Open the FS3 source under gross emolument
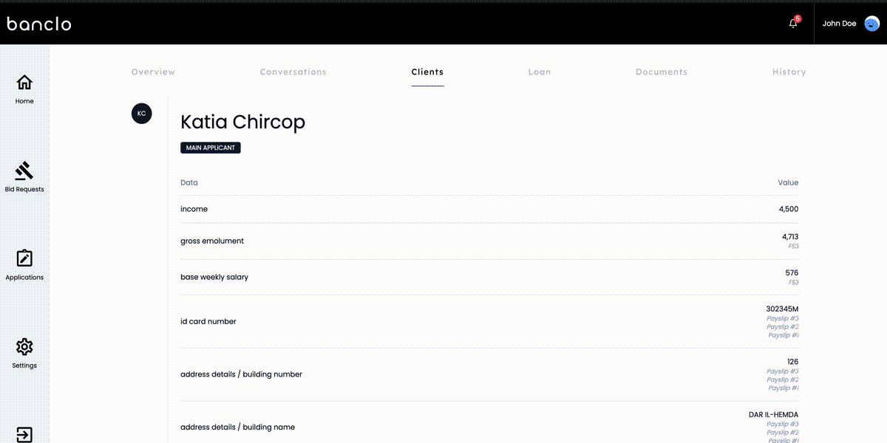 793,245
